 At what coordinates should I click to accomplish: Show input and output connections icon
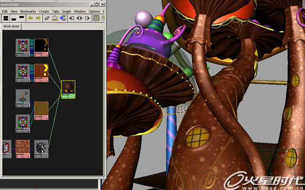pos(80,18)
